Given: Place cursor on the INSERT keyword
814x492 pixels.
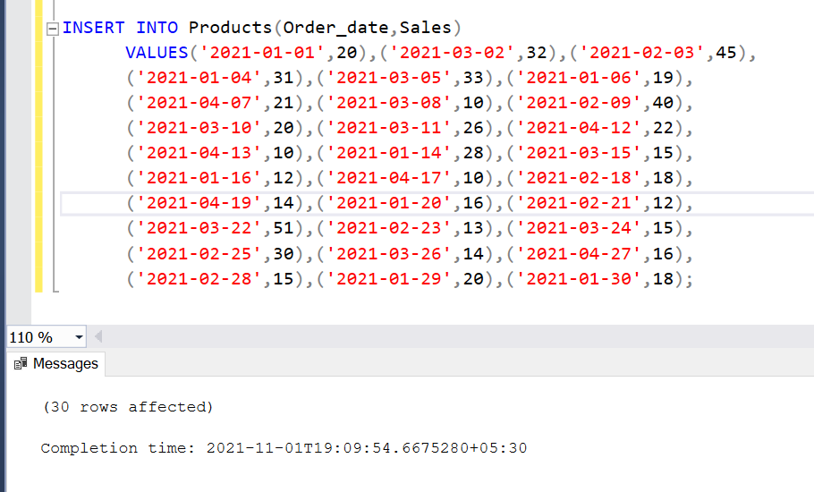Looking at the screenshot, I should [94, 28].
